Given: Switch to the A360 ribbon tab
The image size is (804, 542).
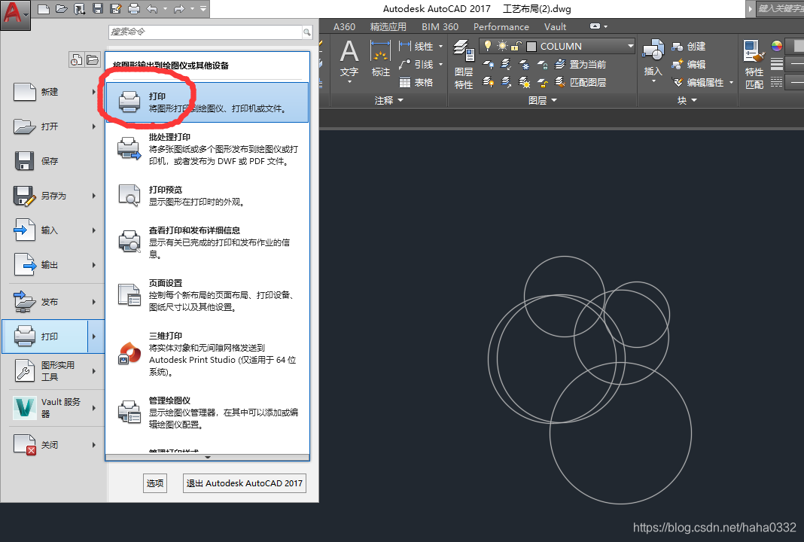Looking at the screenshot, I should coord(344,26).
